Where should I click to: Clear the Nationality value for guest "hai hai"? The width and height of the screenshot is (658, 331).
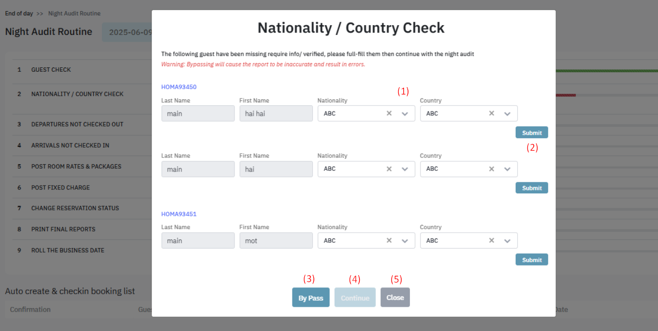389,113
